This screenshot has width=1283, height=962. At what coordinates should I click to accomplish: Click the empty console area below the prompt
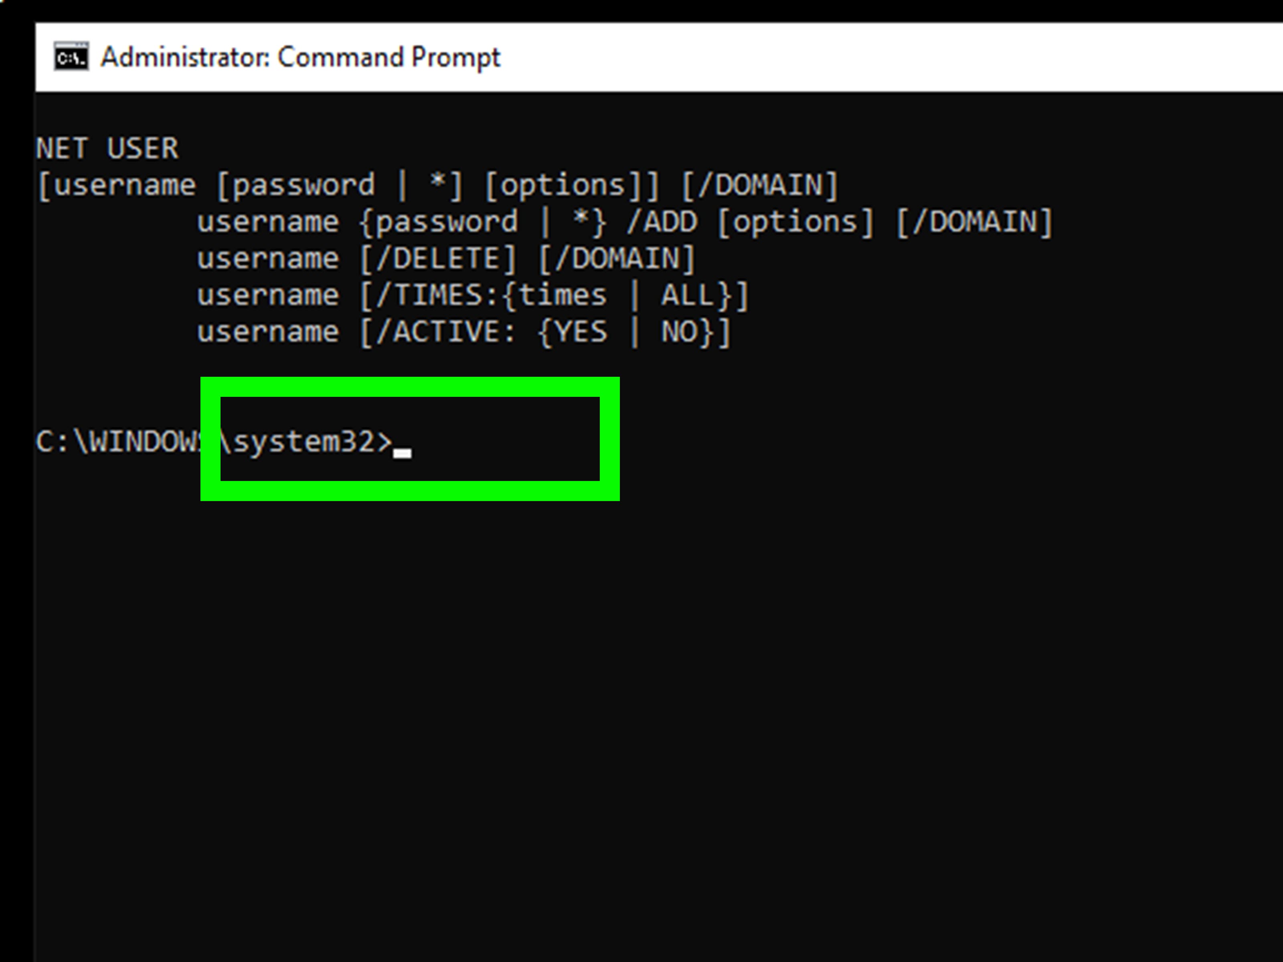(x=638, y=725)
